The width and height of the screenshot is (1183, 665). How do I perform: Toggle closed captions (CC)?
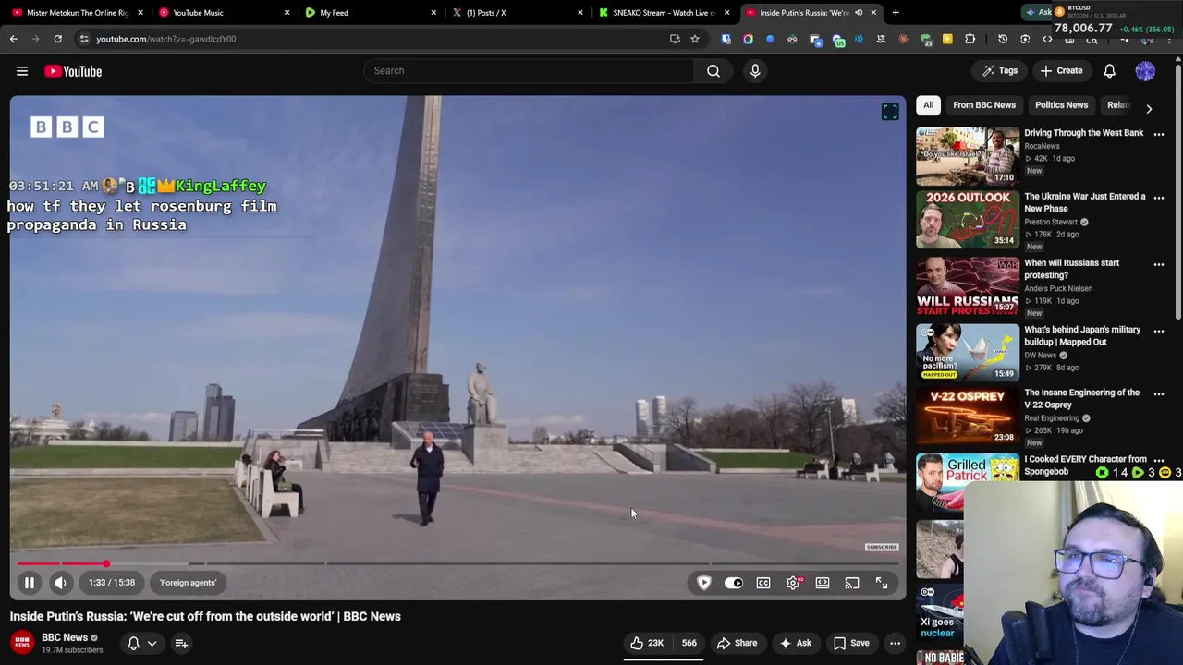click(763, 583)
